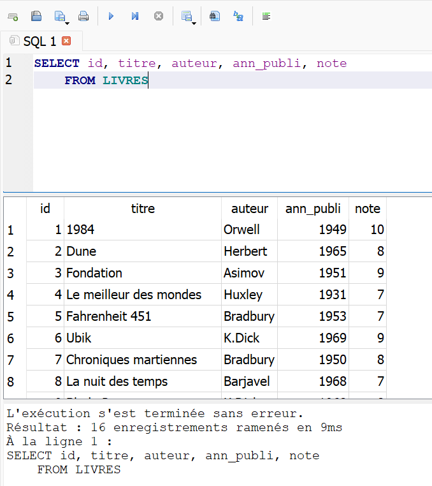Click the note column header
Screen dimensions: 432x486
point(367,209)
